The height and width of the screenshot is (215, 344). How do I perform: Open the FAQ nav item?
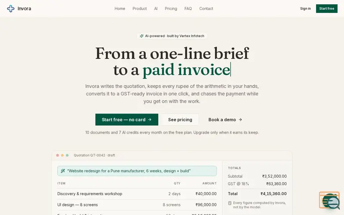click(x=188, y=9)
